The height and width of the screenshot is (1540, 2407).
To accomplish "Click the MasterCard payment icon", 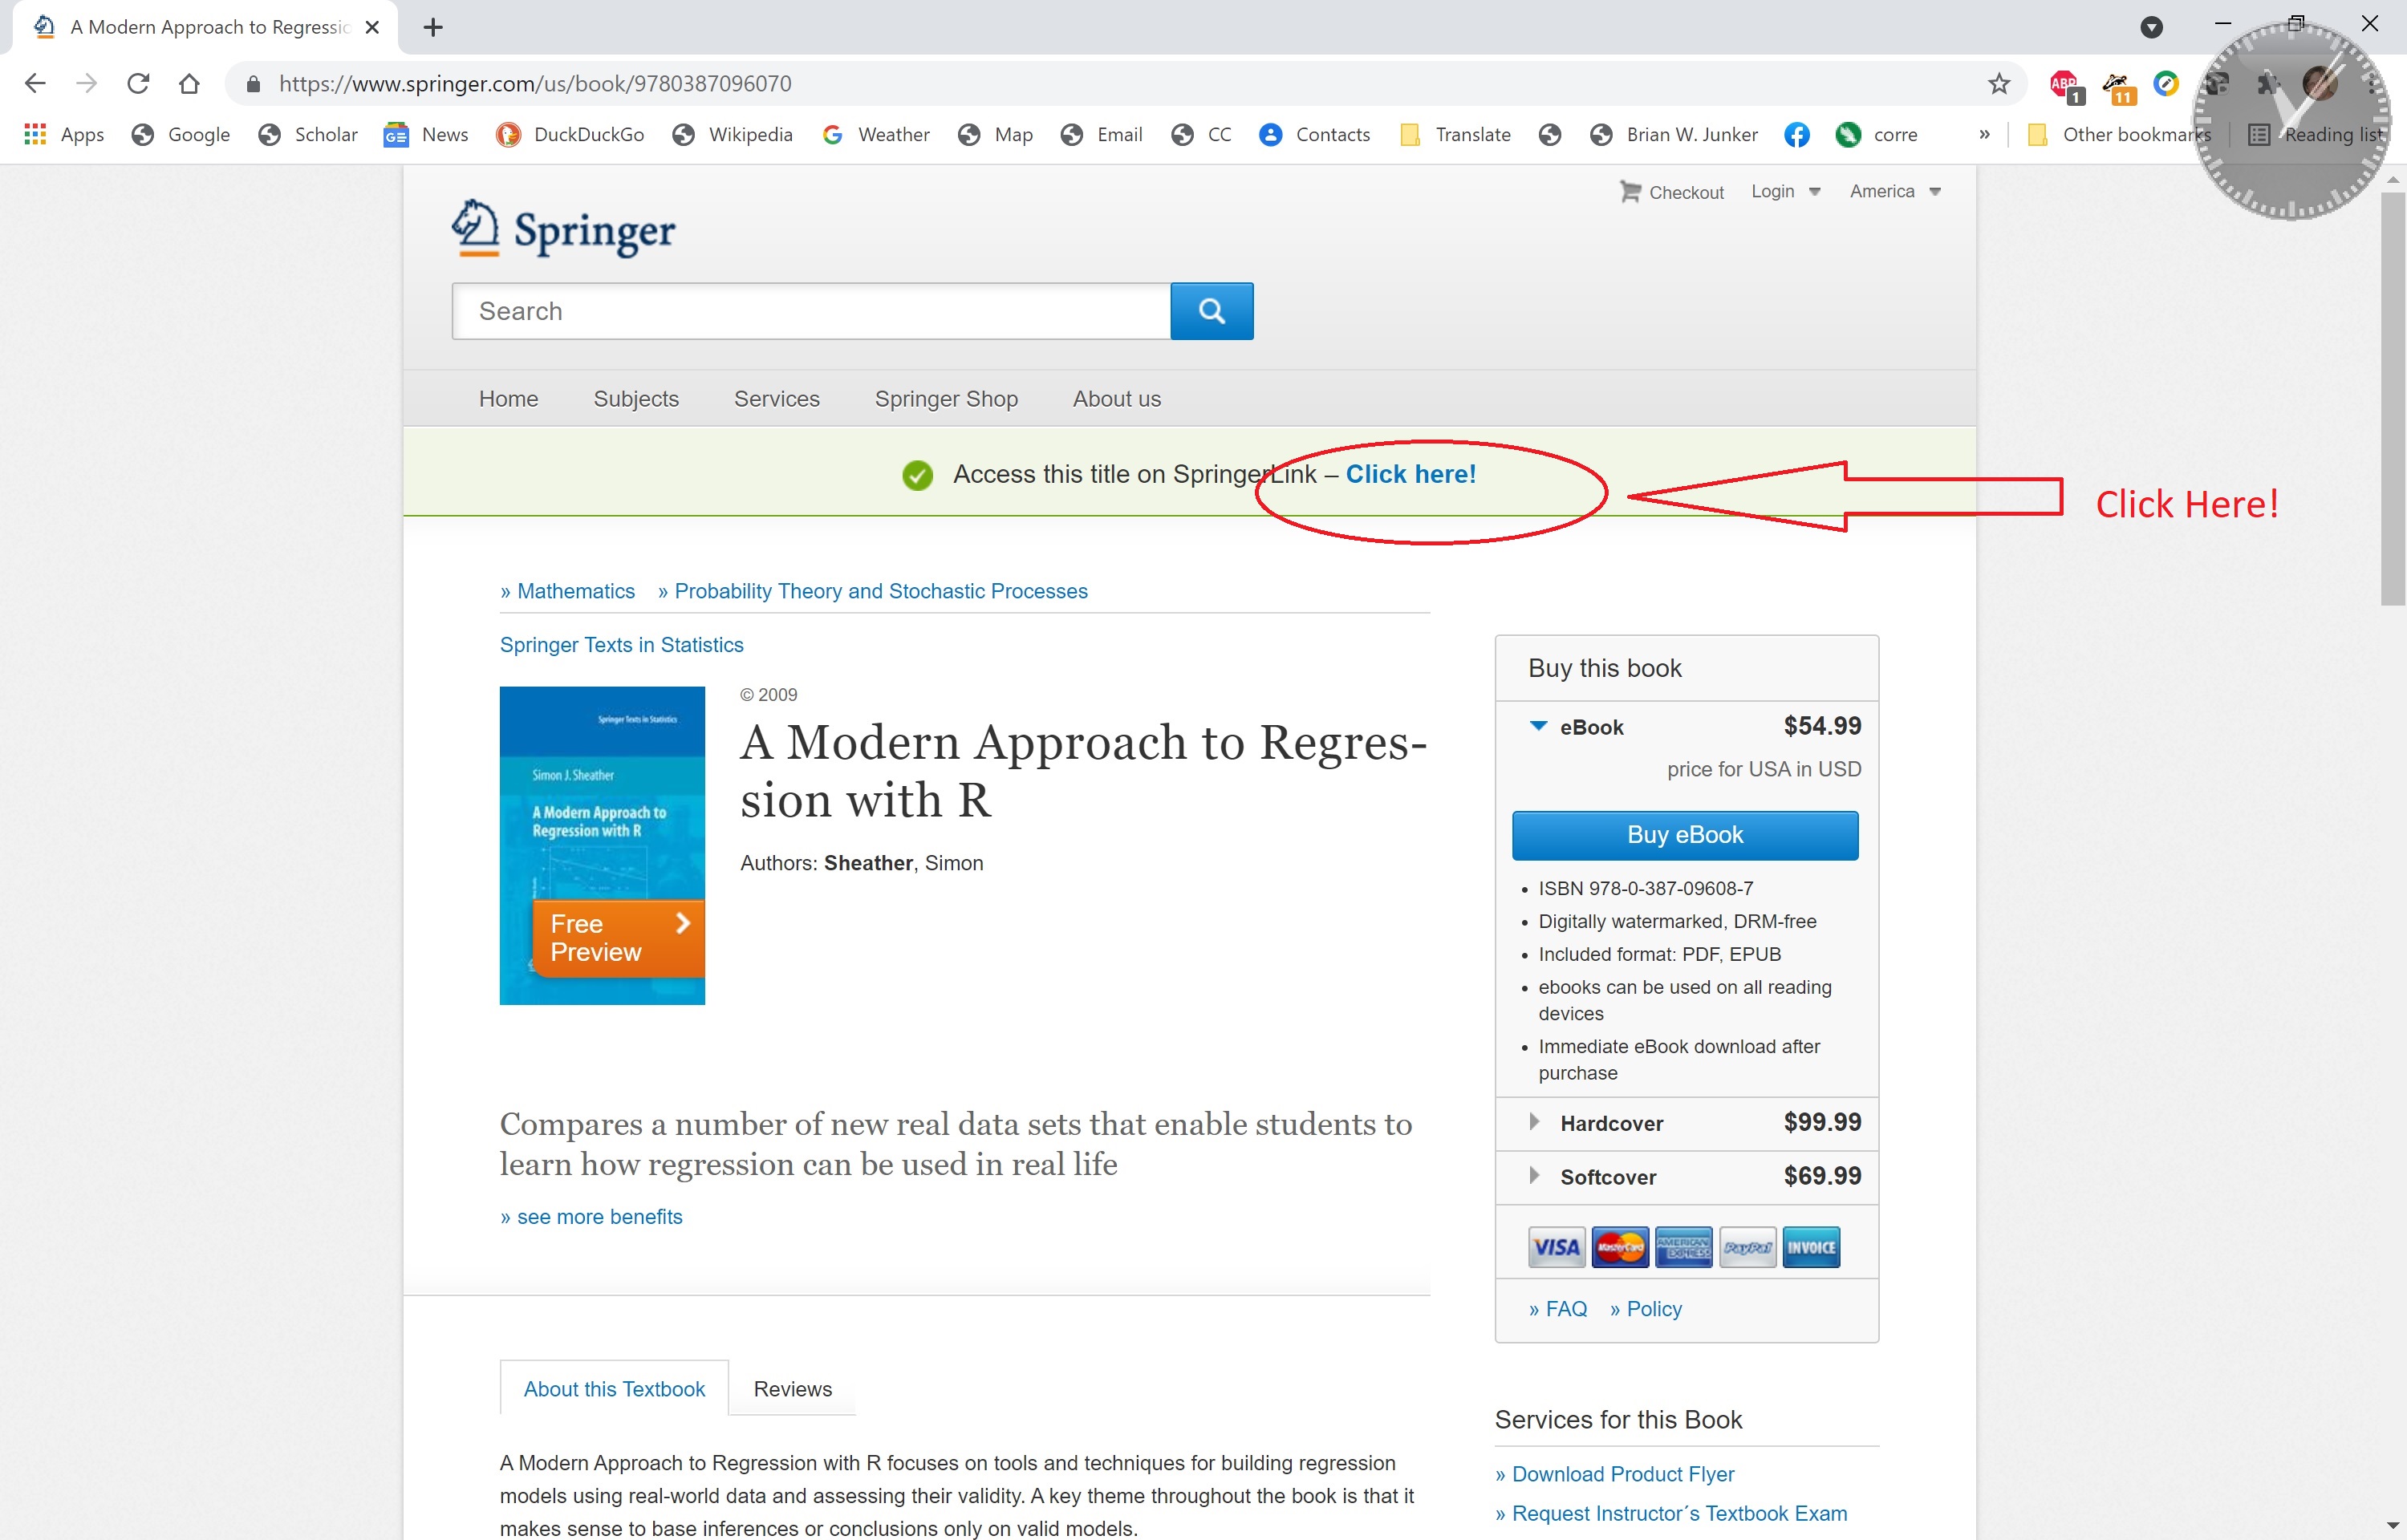I will pyautogui.click(x=1619, y=1247).
